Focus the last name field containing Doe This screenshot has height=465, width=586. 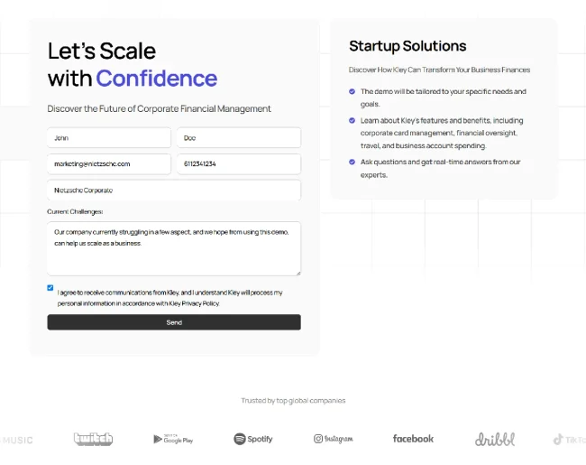point(238,138)
